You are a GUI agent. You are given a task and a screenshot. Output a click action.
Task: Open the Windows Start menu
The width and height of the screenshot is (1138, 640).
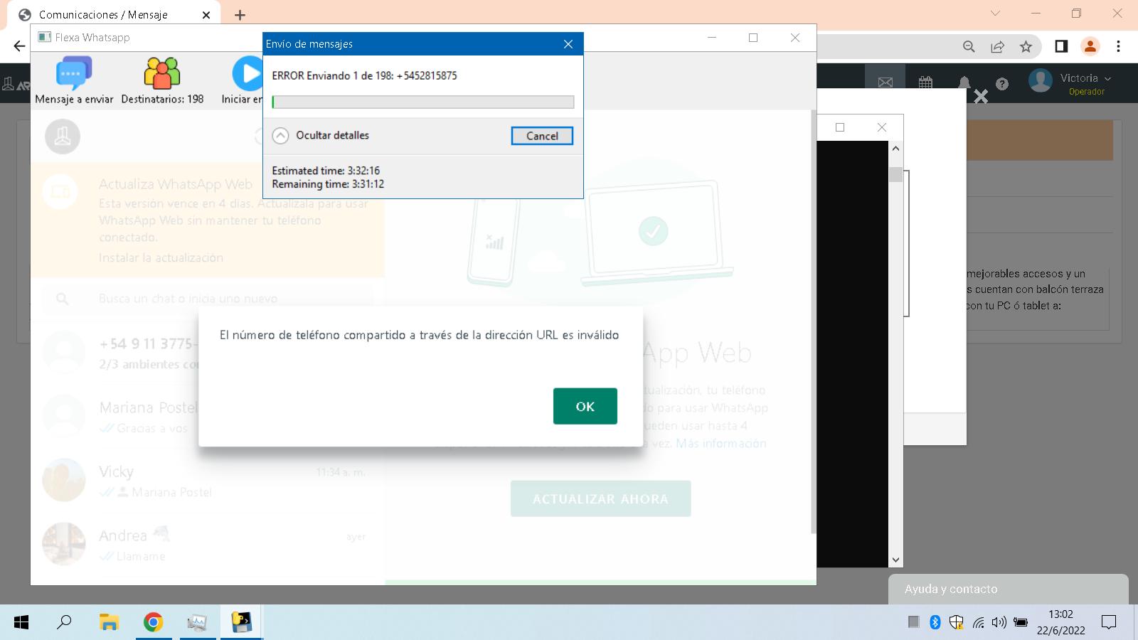(x=21, y=622)
